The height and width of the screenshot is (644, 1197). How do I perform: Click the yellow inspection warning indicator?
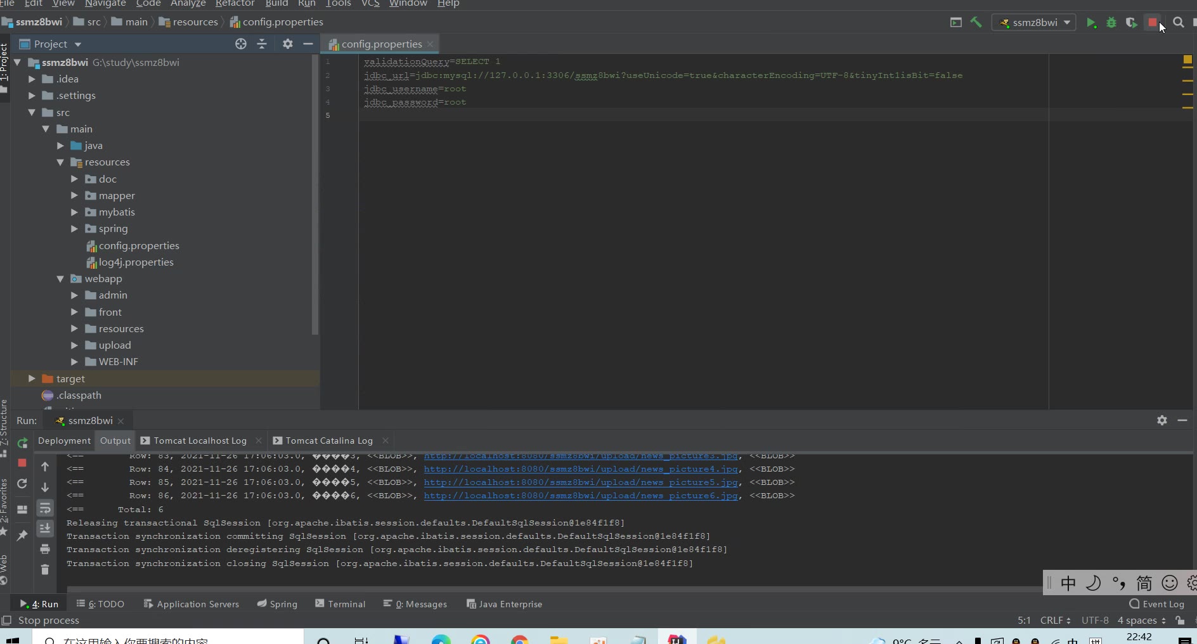[x=1187, y=60]
